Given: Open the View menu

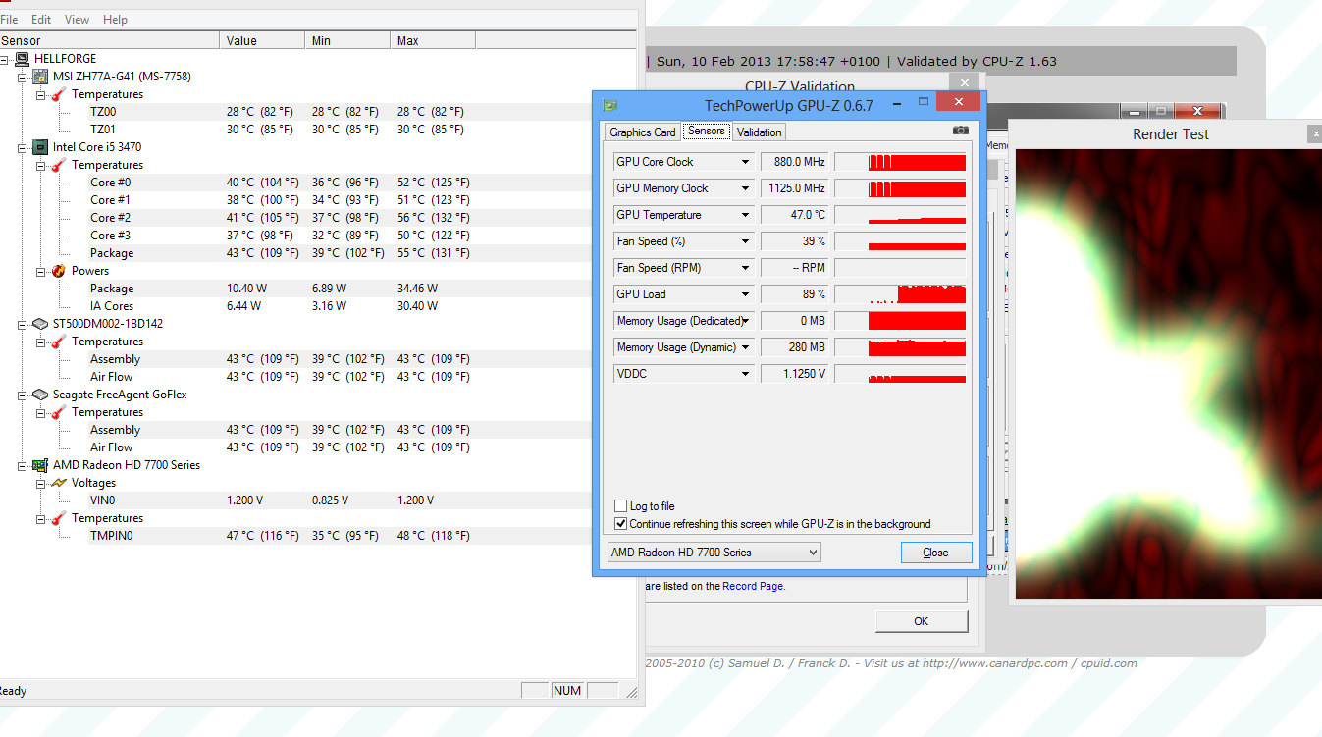Looking at the screenshot, I should (77, 20).
